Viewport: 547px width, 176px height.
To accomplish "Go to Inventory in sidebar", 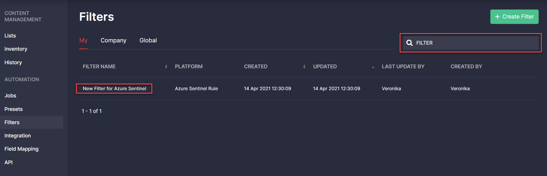I will (16, 49).
